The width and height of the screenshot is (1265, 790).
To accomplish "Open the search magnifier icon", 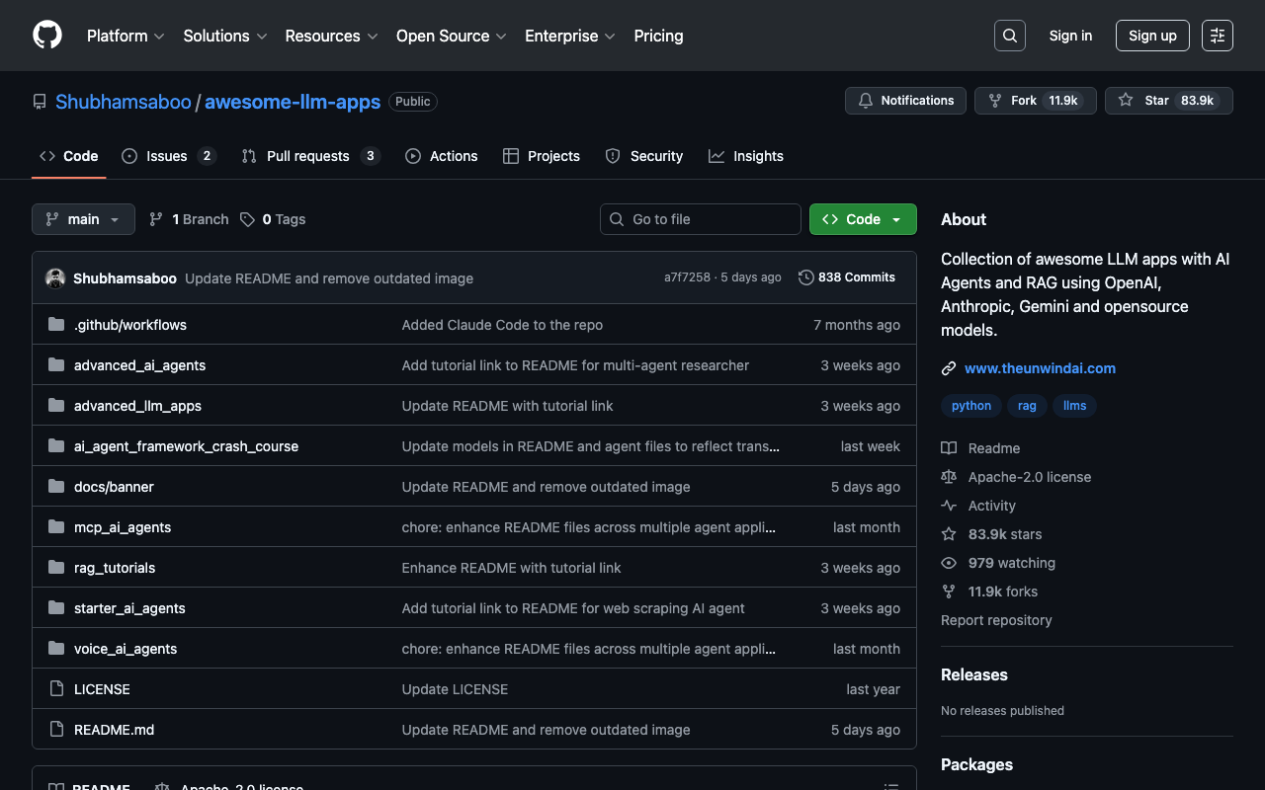I will point(1009,36).
